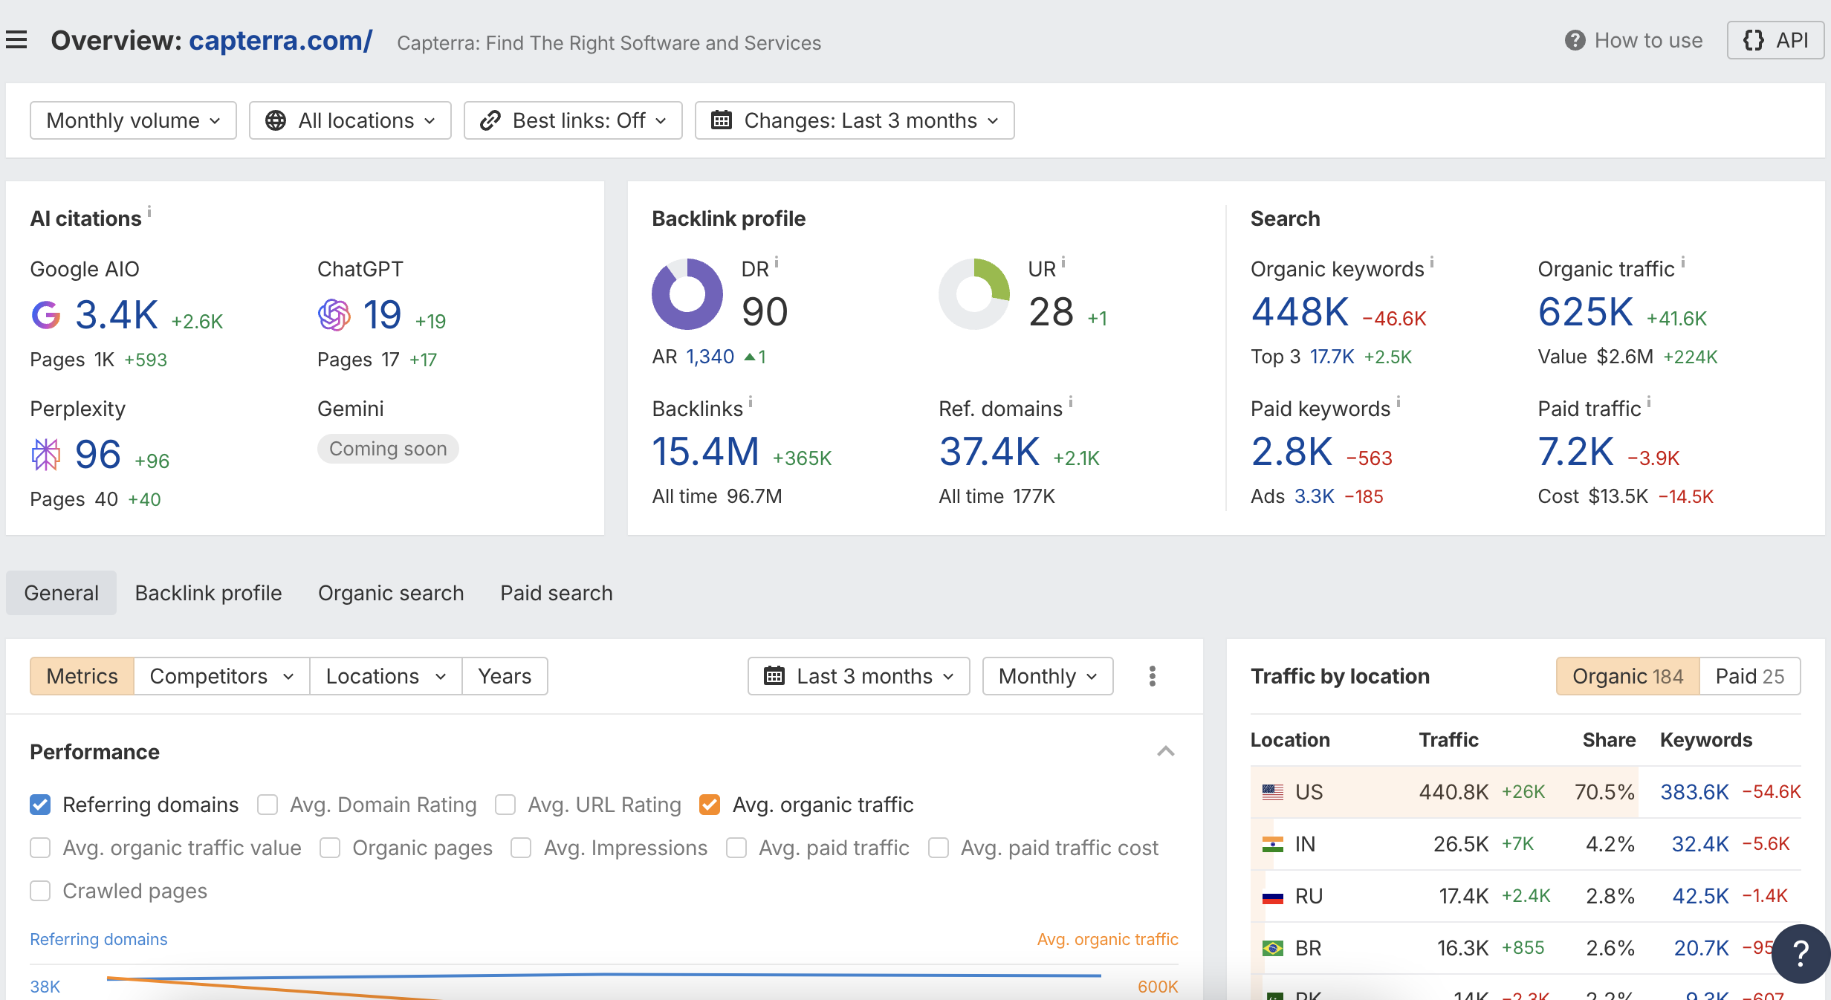Expand the Competitors dropdown
Screen dimensions: 1831x1000
(221, 676)
